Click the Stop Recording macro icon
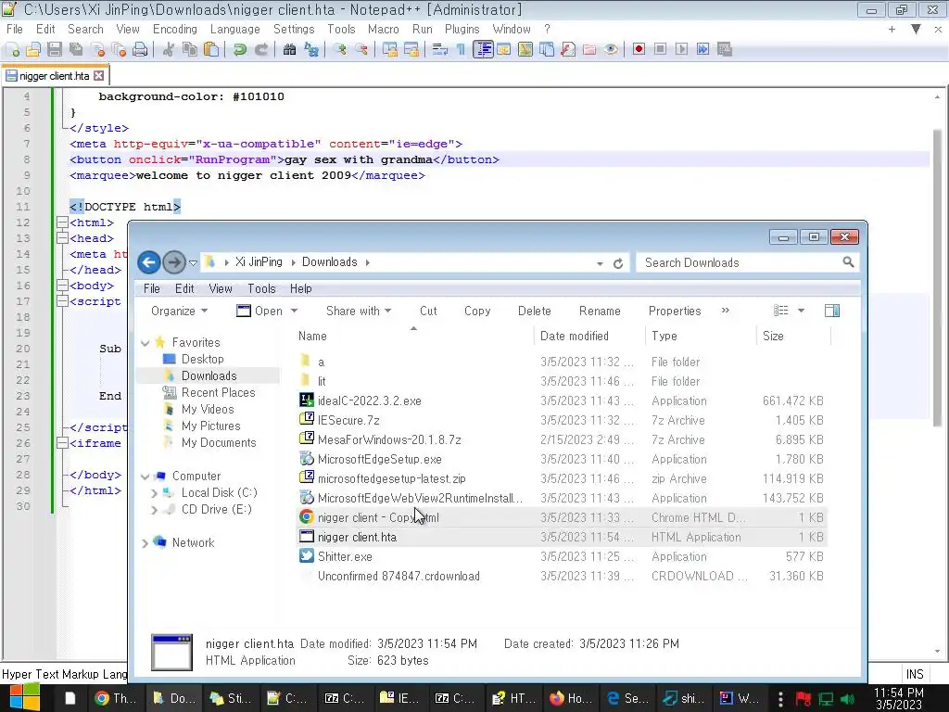The image size is (949, 712). [660, 50]
